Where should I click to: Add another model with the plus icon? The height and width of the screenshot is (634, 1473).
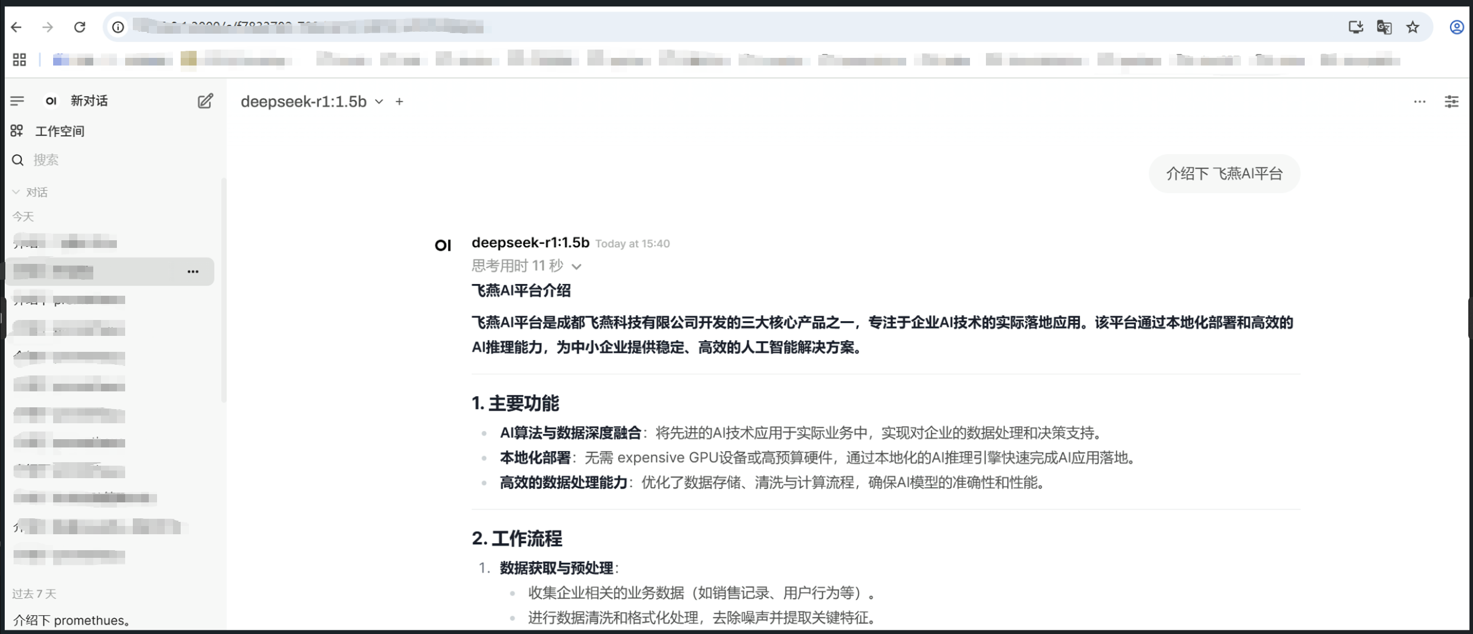point(400,102)
